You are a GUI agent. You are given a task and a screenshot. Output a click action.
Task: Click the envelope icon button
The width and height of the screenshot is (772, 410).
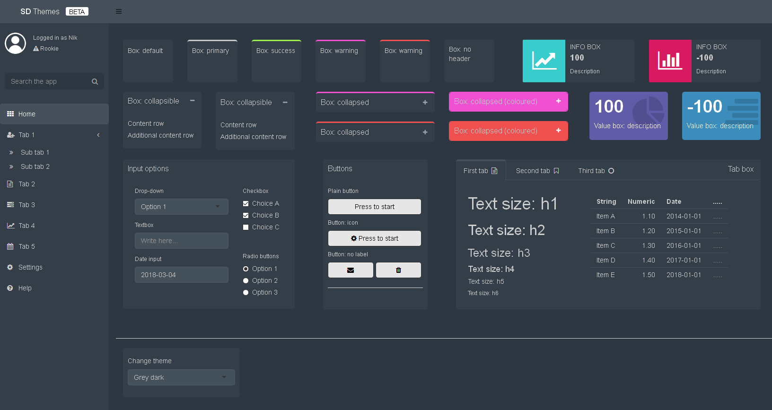351,270
